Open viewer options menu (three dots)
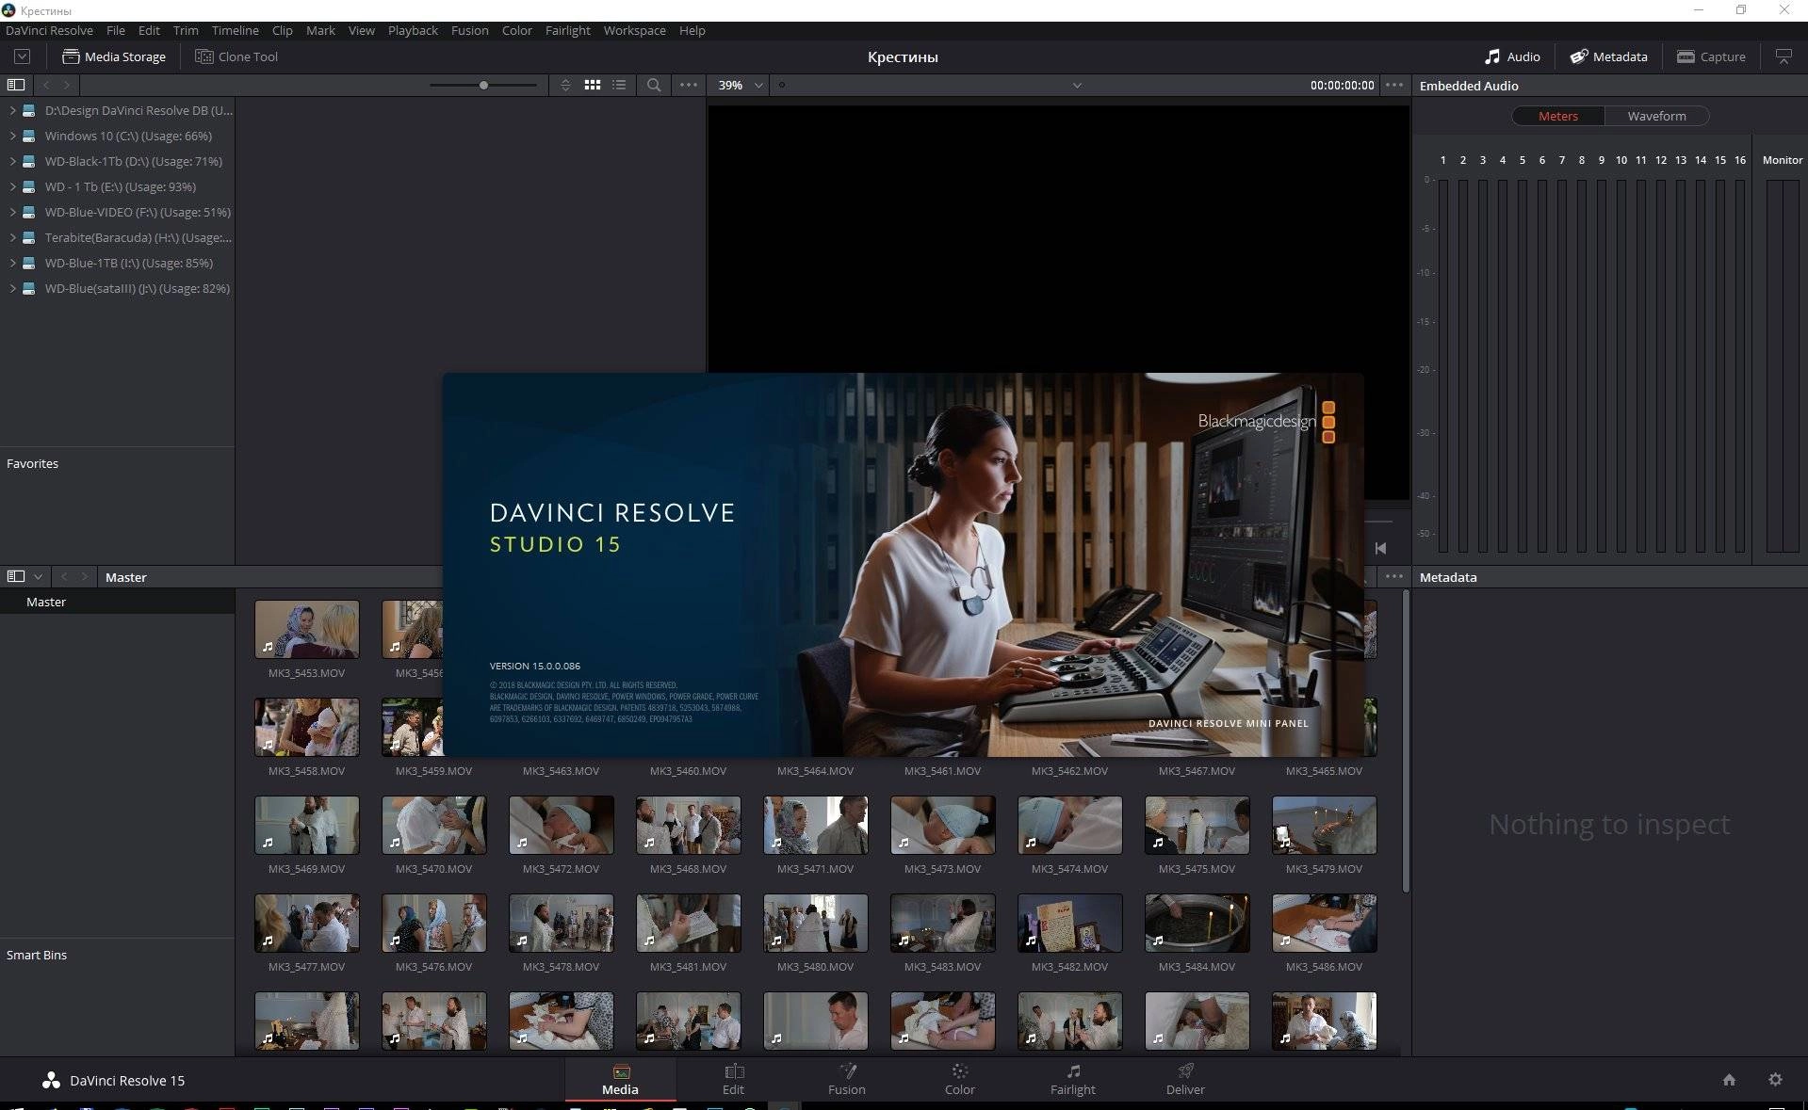Screen dimensions: 1808x1110 1394,85
